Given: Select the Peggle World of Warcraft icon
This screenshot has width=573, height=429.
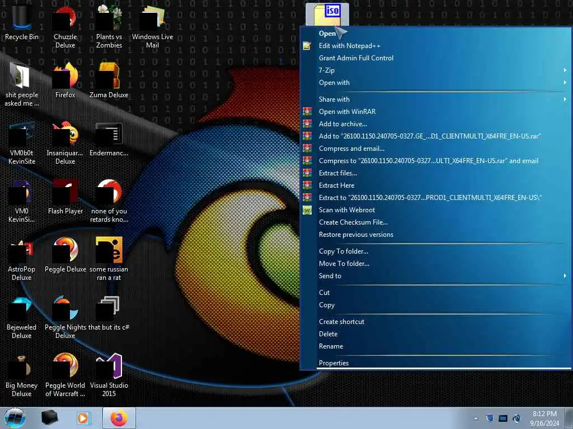Looking at the screenshot, I should [65, 375].
